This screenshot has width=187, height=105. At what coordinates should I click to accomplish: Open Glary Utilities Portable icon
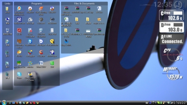coord(30,76)
